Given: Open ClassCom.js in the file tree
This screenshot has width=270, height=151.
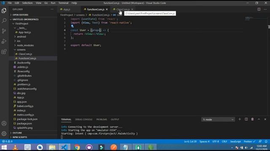Looking at the screenshot, I should click(x=25, y=54).
